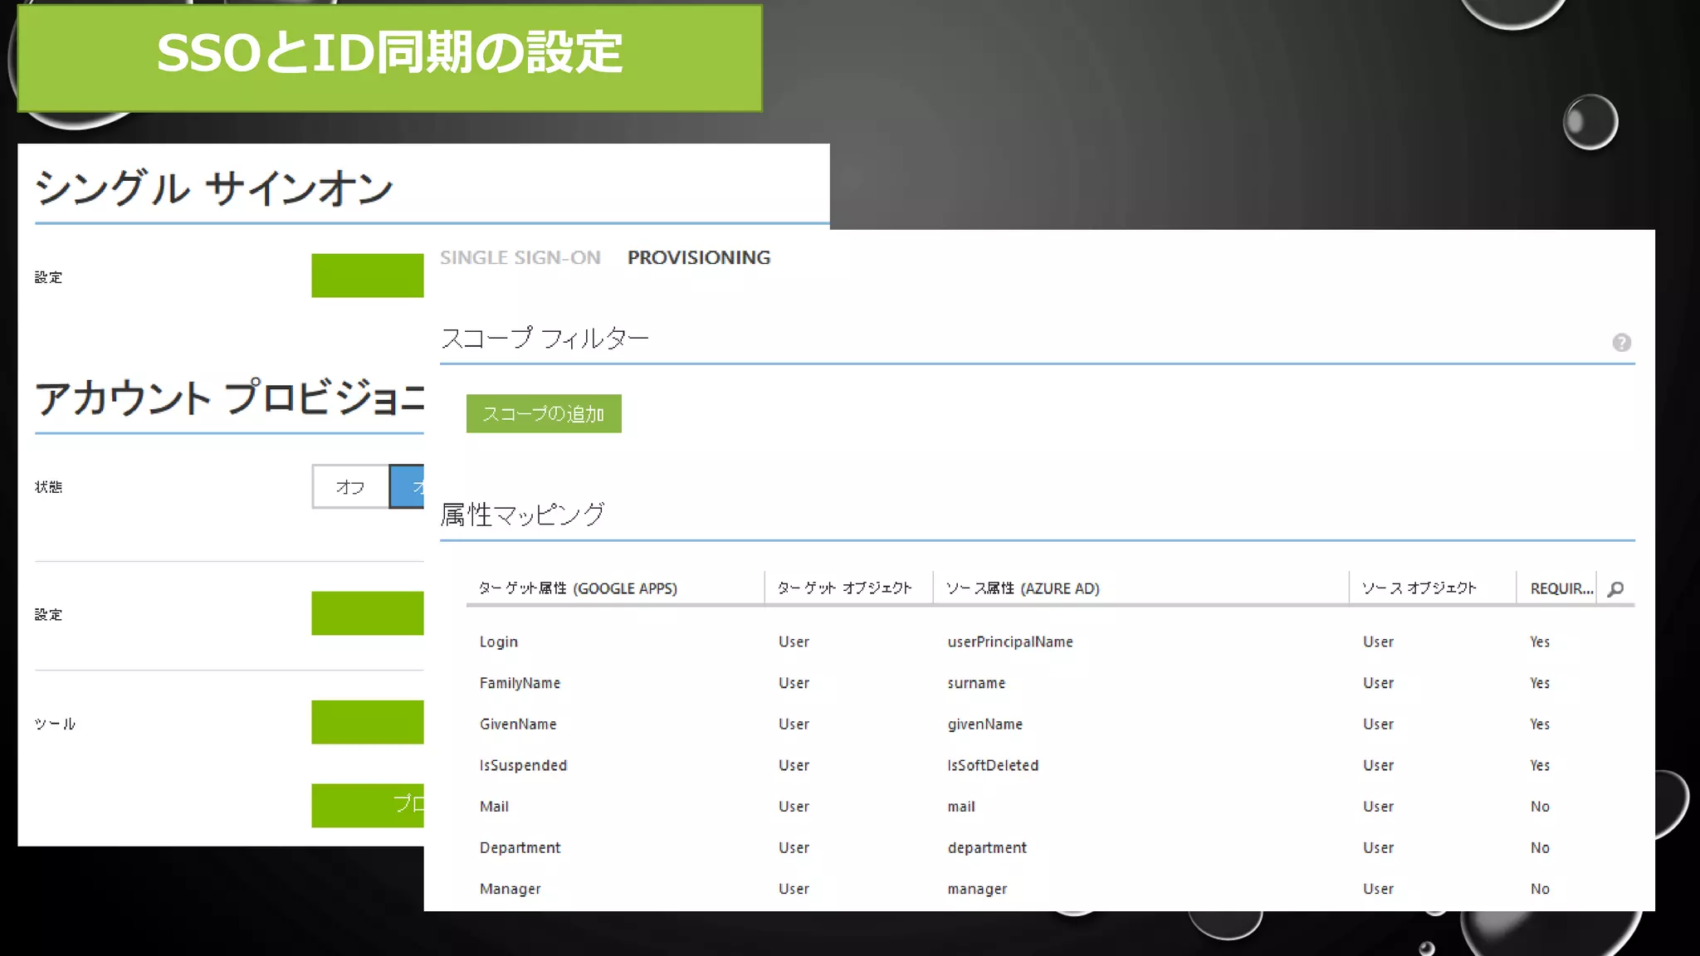
Task: Click the ソース オブジェクト column header
Action: pos(1419,588)
